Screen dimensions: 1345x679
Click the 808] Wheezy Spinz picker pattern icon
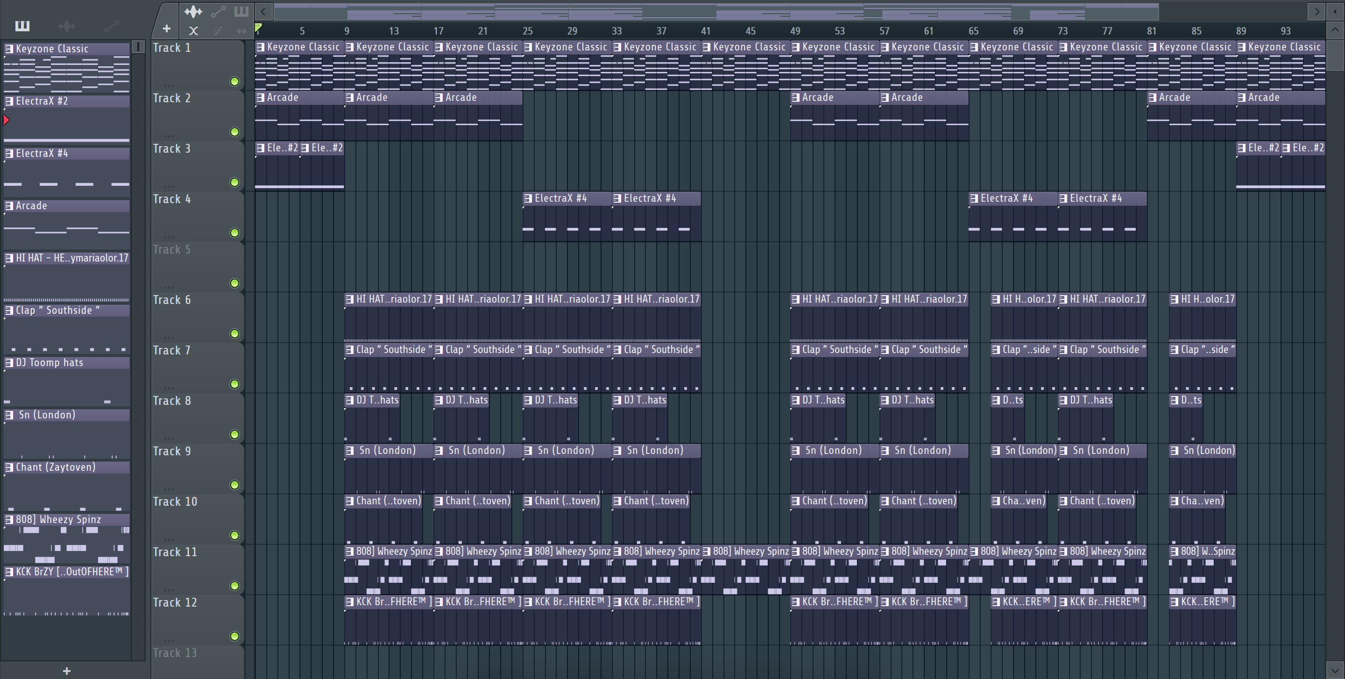click(9, 519)
